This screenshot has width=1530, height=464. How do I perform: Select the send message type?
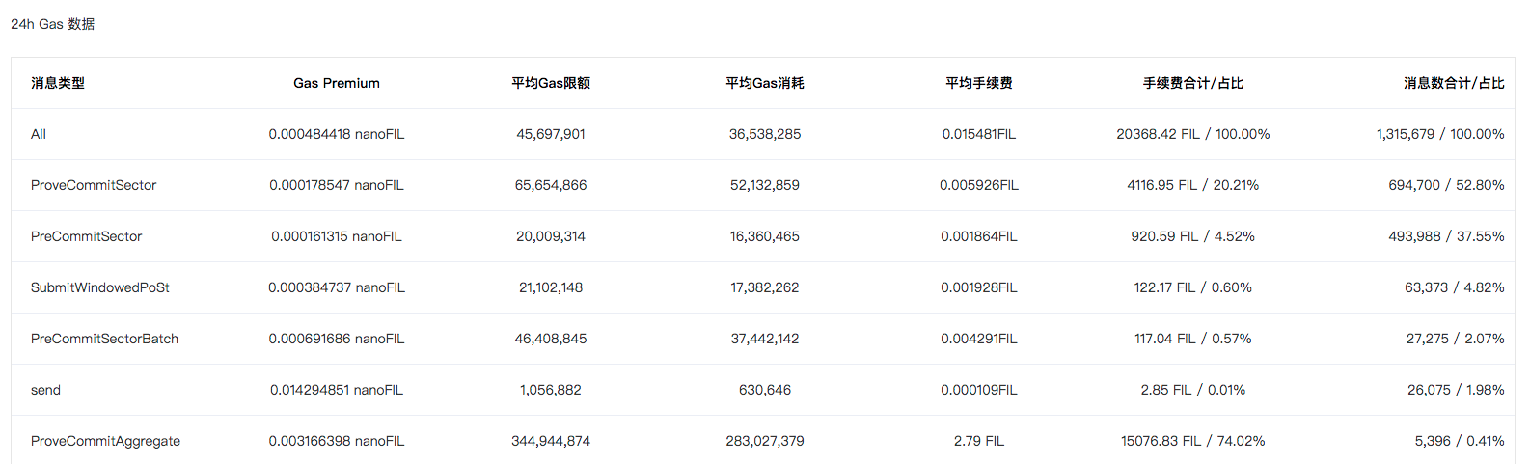45,390
